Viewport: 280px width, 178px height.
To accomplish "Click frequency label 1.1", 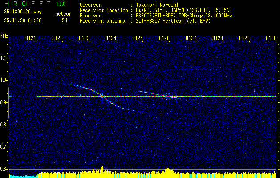I will 4,58.
